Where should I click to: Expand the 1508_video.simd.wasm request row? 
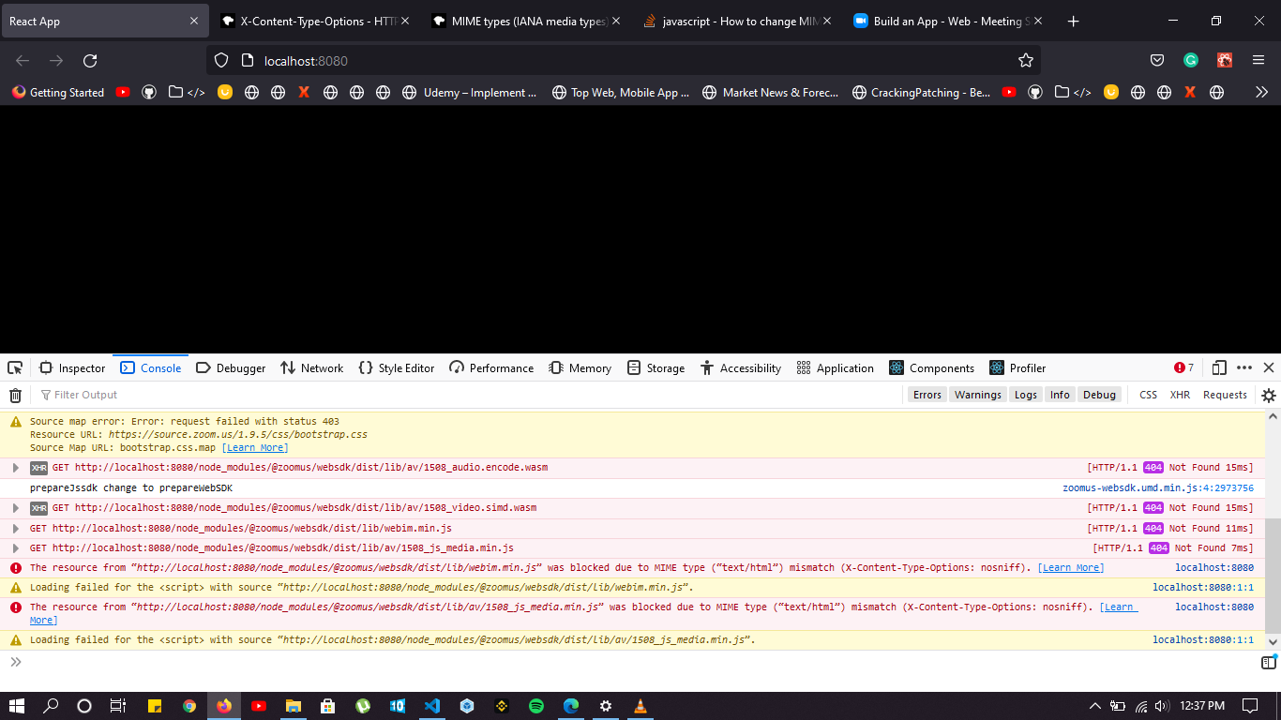[15, 507]
